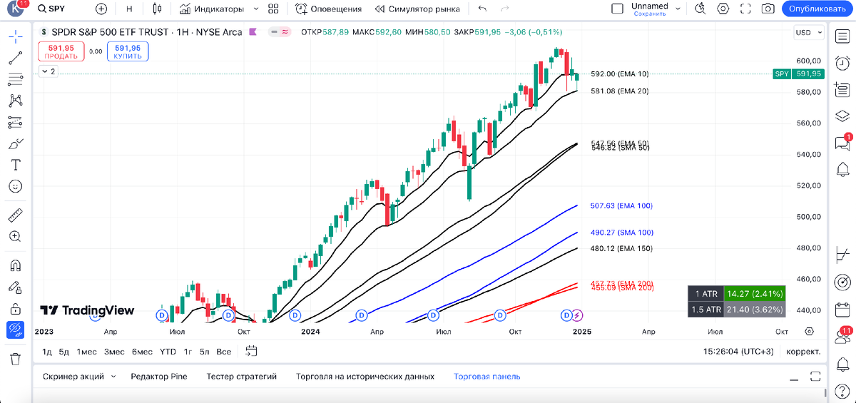Click the ПРОДАТЬ 591,95 button
The image size is (856, 403).
(x=61, y=51)
